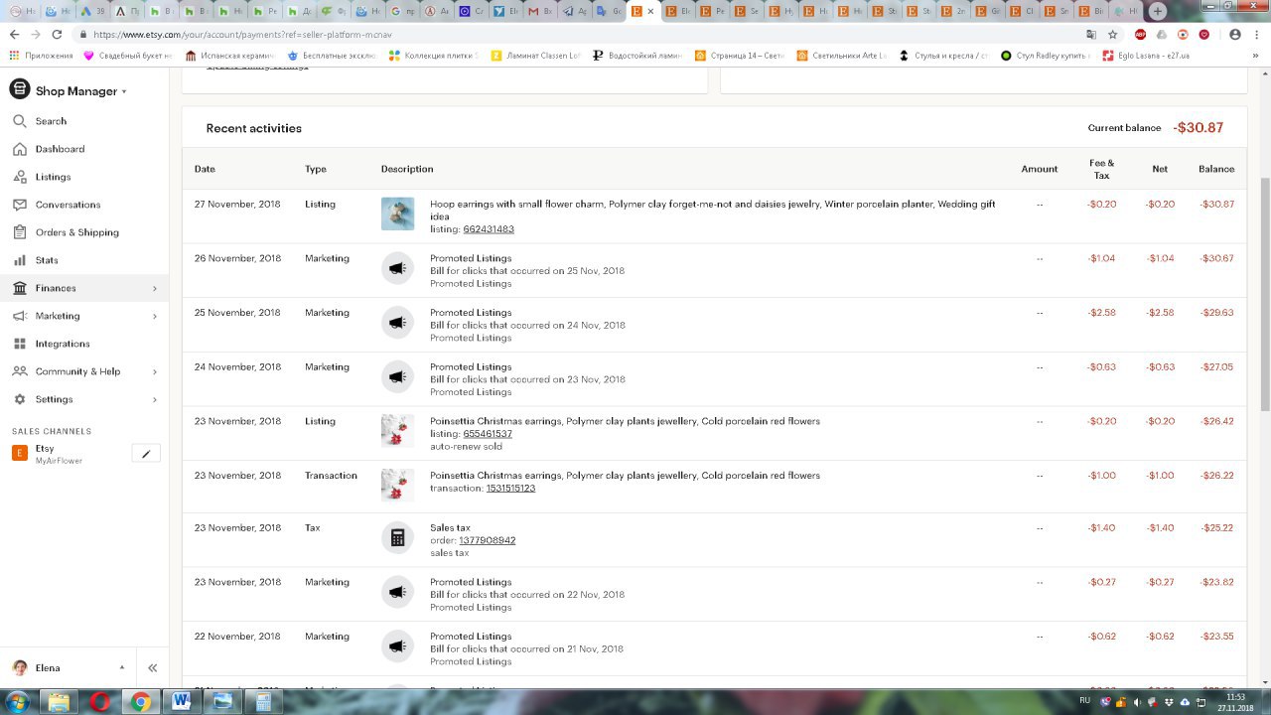Open Stats bar chart icon

tap(19, 260)
